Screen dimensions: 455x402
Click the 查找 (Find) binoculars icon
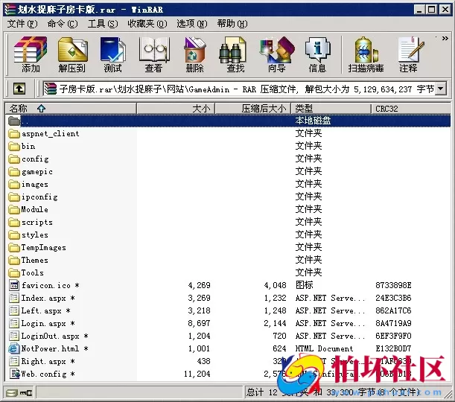click(x=235, y=54)
